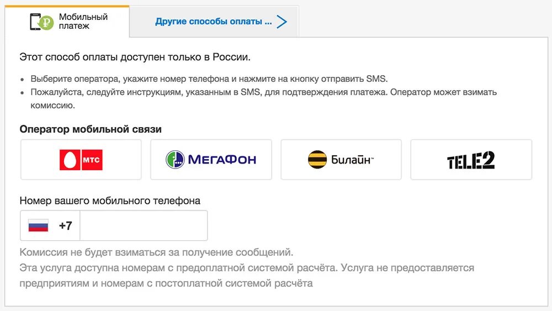Click the МегаФон wordmark text
This screenshot has height=311, width=552.
pyautogui.click(x=222, y=160)
